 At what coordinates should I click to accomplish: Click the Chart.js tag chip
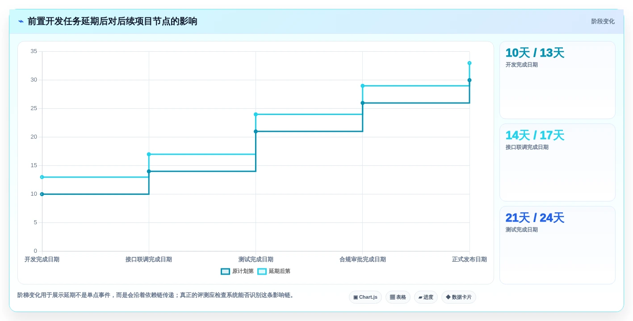(365, 297)
